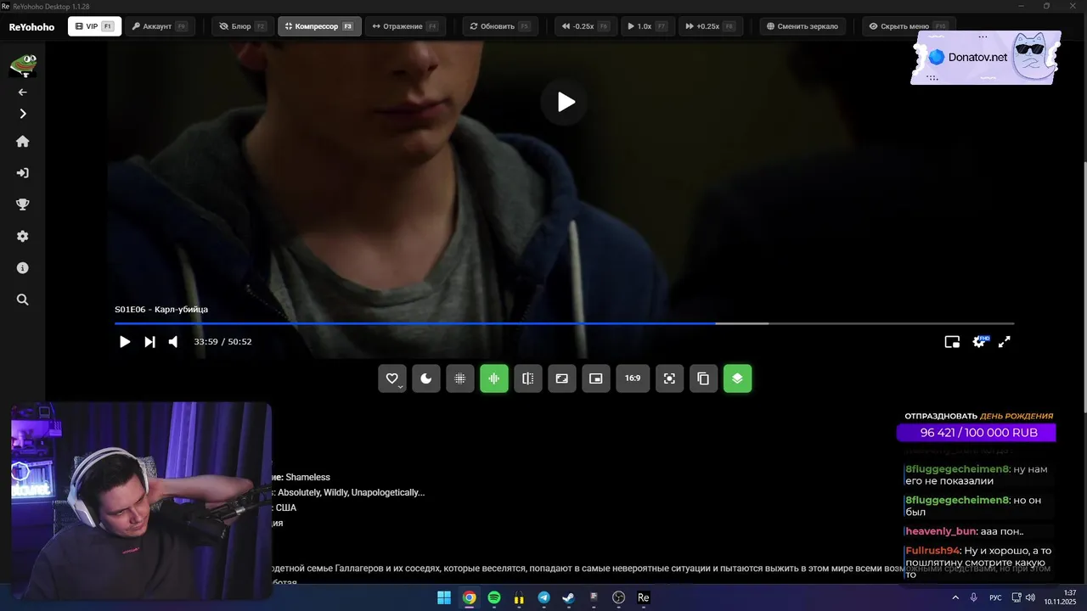Toggle the Блюр F2 option
The image size is (1087, 611).
click(x=243, y=26)
